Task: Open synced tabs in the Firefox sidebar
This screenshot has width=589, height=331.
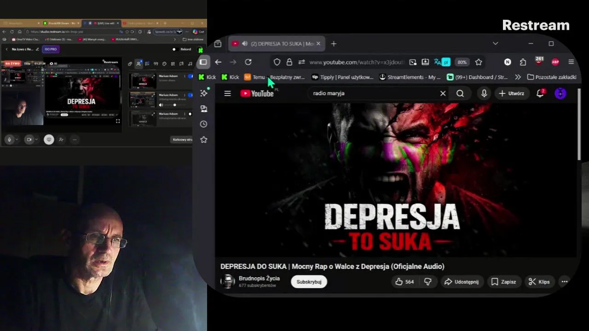Action: pyautogui.click(x=203, y=109)
